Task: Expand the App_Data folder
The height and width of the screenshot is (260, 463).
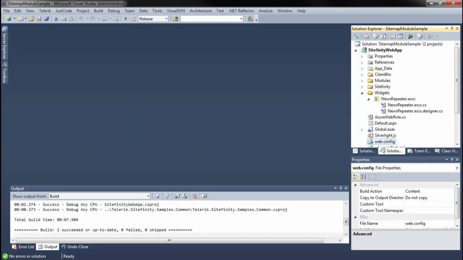Action: coord(362,69)
